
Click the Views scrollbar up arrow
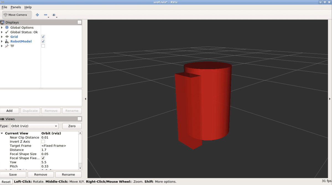point(80,133)
